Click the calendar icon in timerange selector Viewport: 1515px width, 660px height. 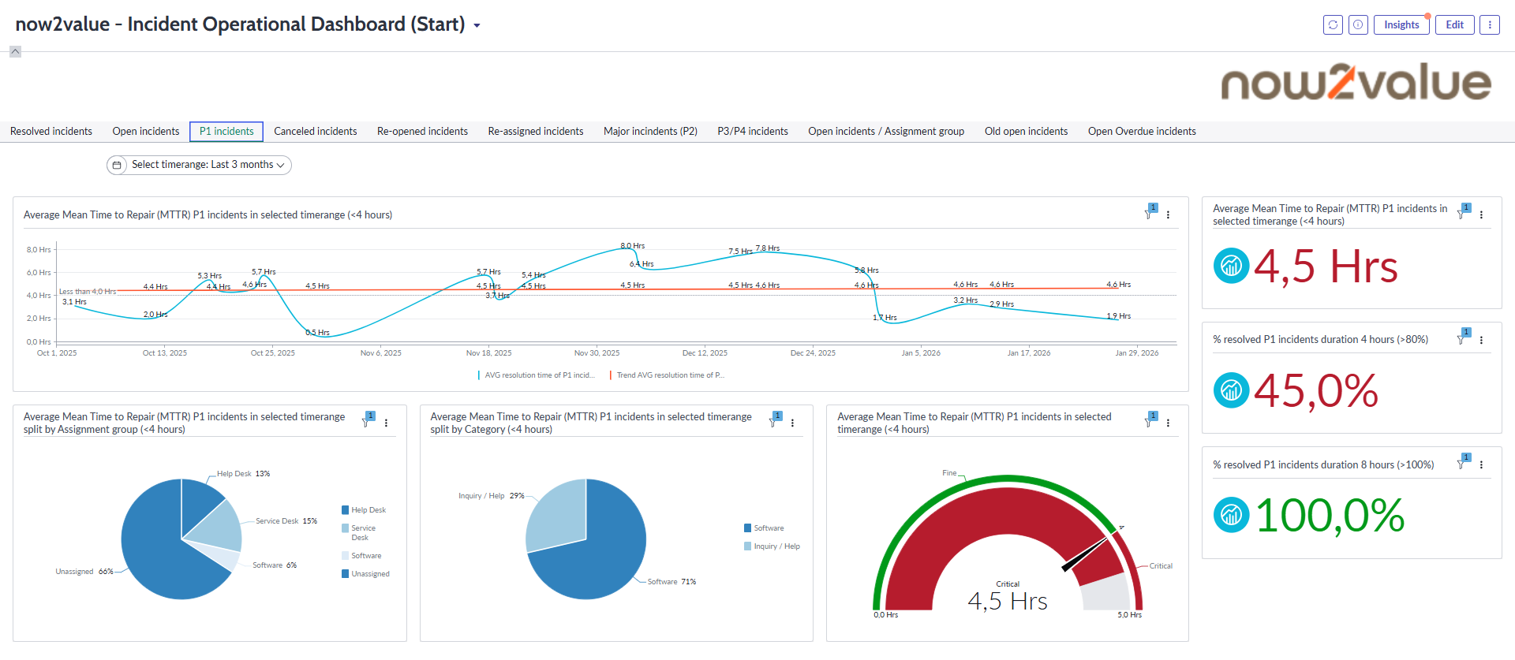(117, 165)
